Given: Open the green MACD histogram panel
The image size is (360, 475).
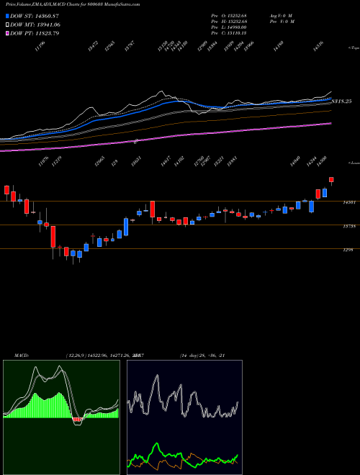Looking at the screenshot, I should click(61, 417).
